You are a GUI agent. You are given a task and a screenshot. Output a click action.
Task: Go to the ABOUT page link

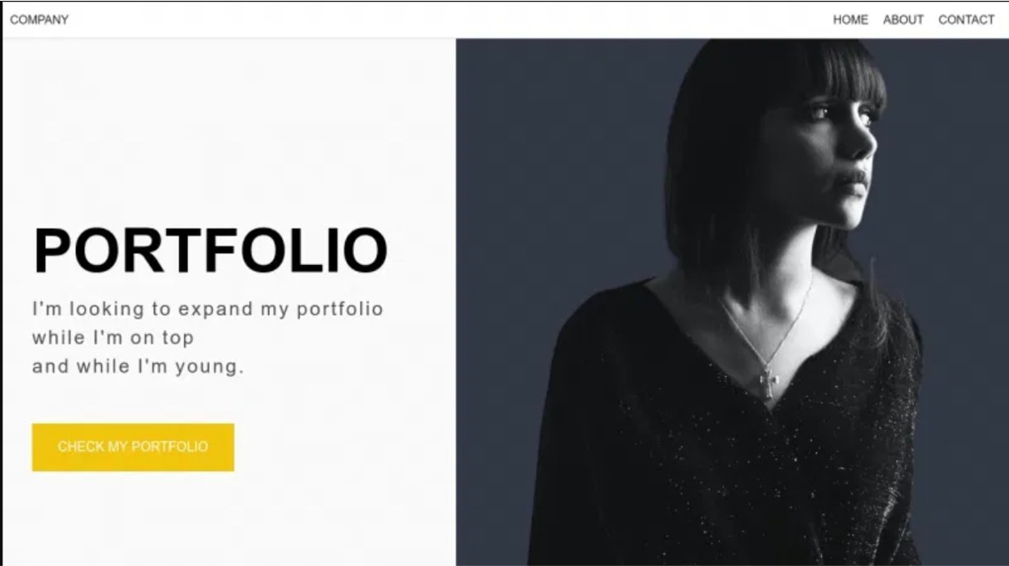coord(904,20)
